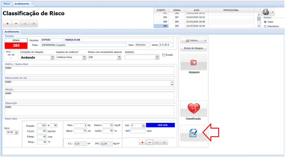Click the Escala de Glasgow button
This screenshot has width=285, height=157.
[193, 48]
